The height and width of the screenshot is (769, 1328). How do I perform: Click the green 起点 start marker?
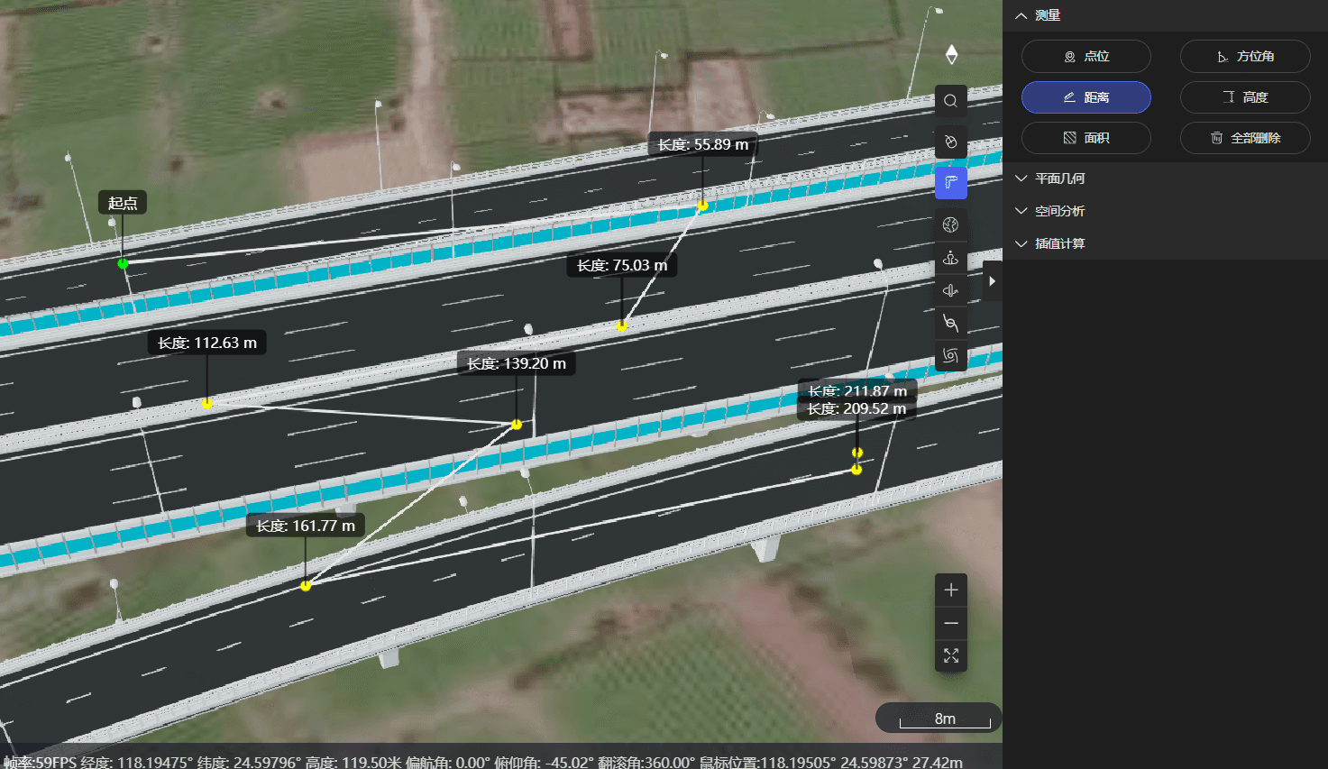[x=123, y=263]
